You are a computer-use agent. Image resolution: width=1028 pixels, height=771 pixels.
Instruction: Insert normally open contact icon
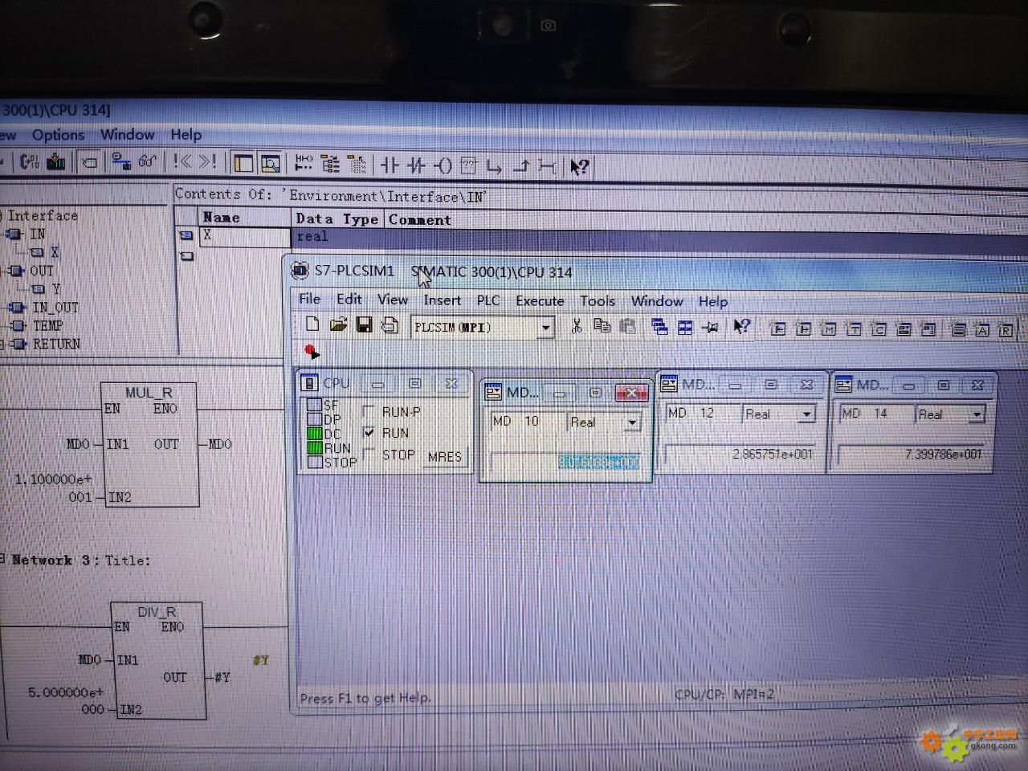pyautogui.click(x=390, y=165)
